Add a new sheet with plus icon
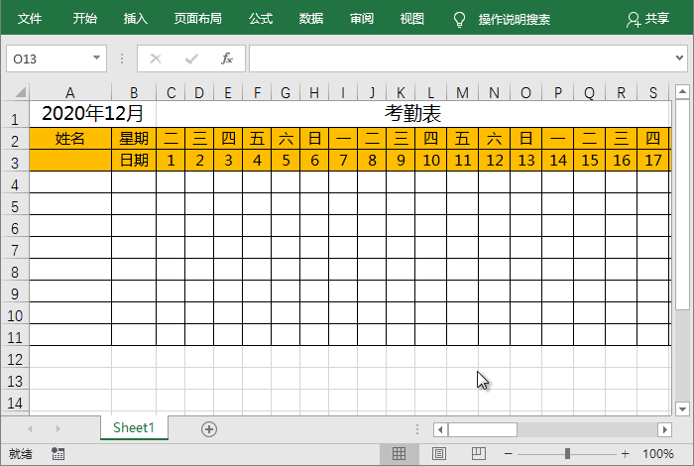The image size is (694, 466). pos(209,429)
